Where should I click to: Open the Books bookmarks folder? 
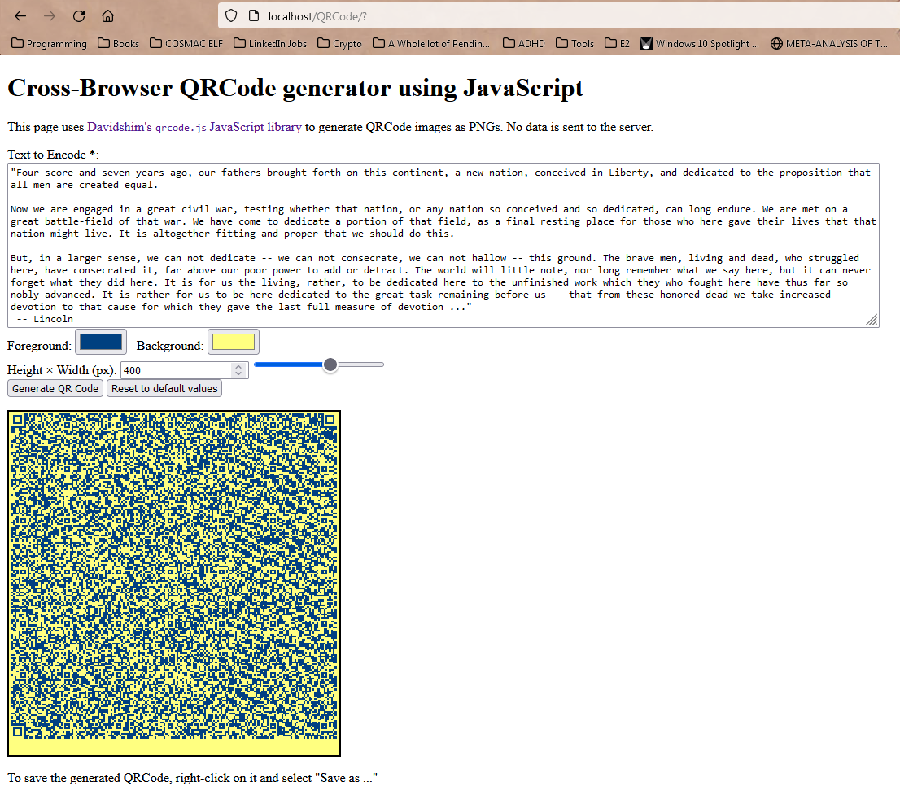coord(118,44)
